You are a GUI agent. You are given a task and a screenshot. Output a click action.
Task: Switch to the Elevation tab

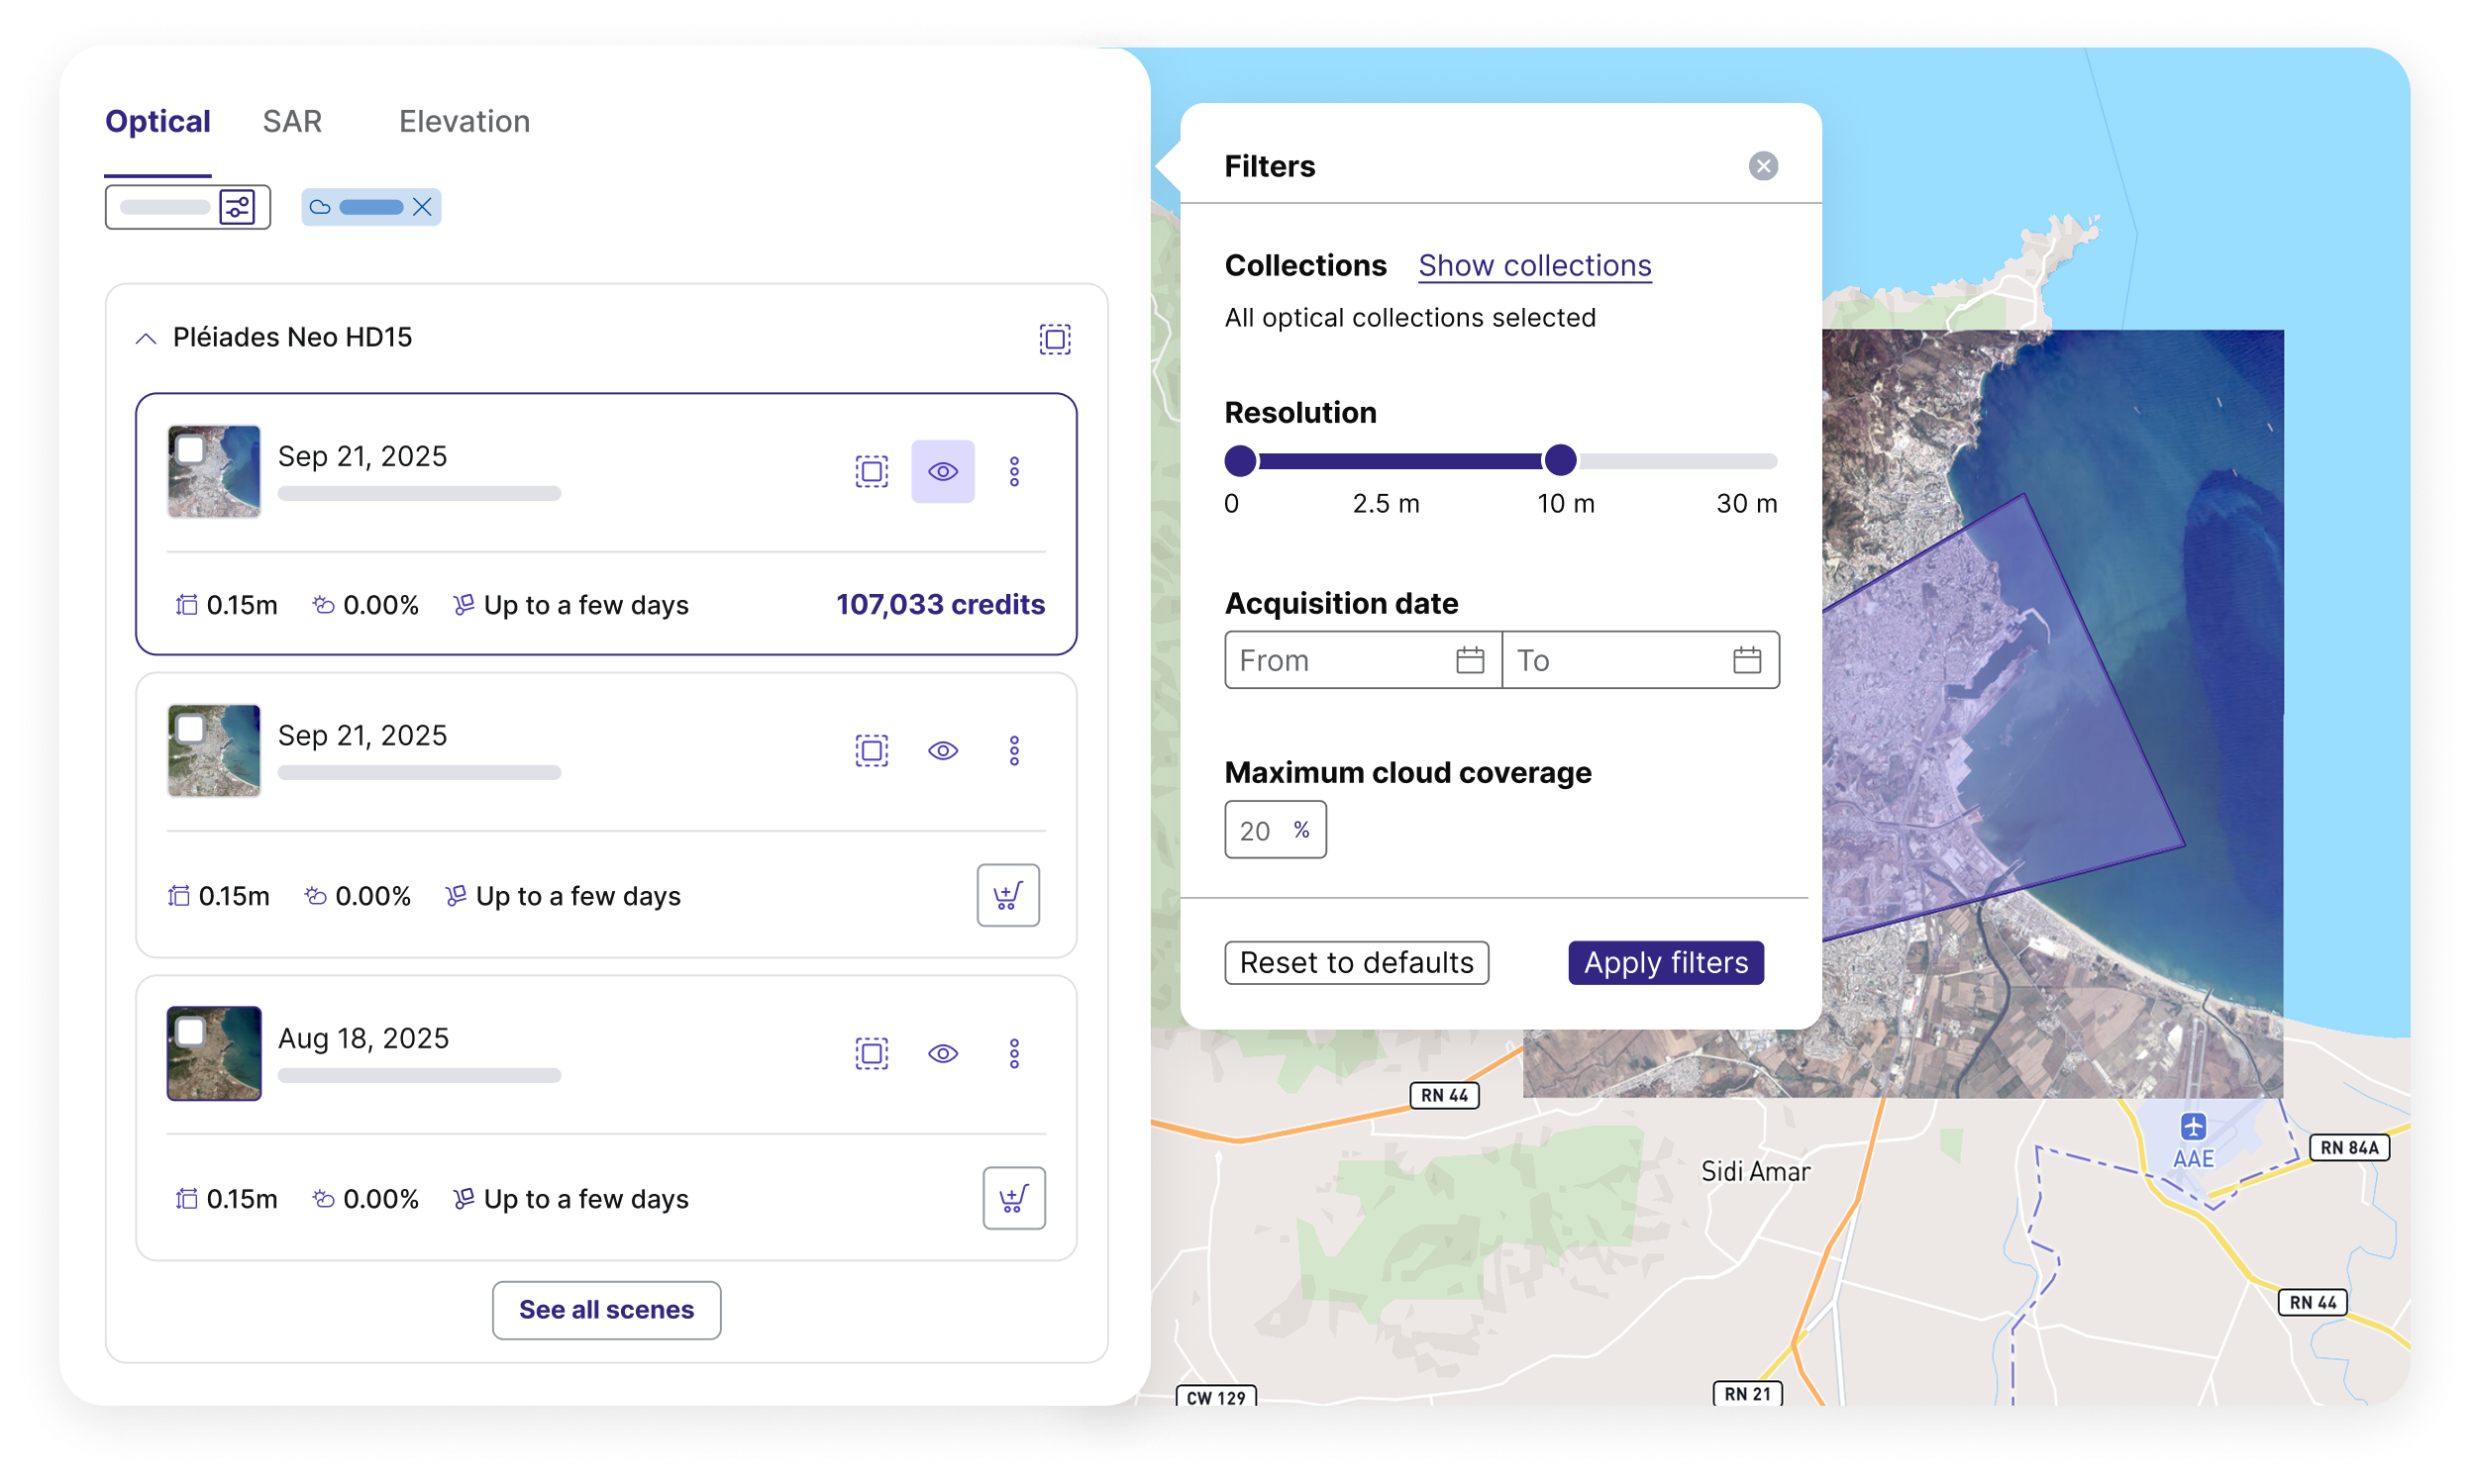[464, 122]
